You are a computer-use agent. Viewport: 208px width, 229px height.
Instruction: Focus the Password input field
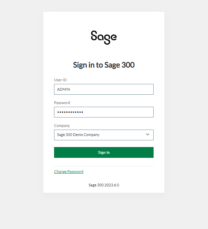[x=104, y=112]
